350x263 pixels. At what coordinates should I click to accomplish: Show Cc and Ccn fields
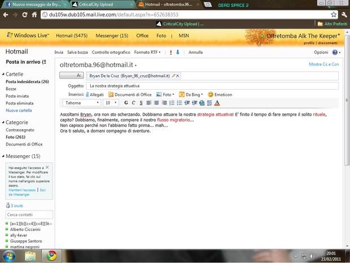click(324, 64)
